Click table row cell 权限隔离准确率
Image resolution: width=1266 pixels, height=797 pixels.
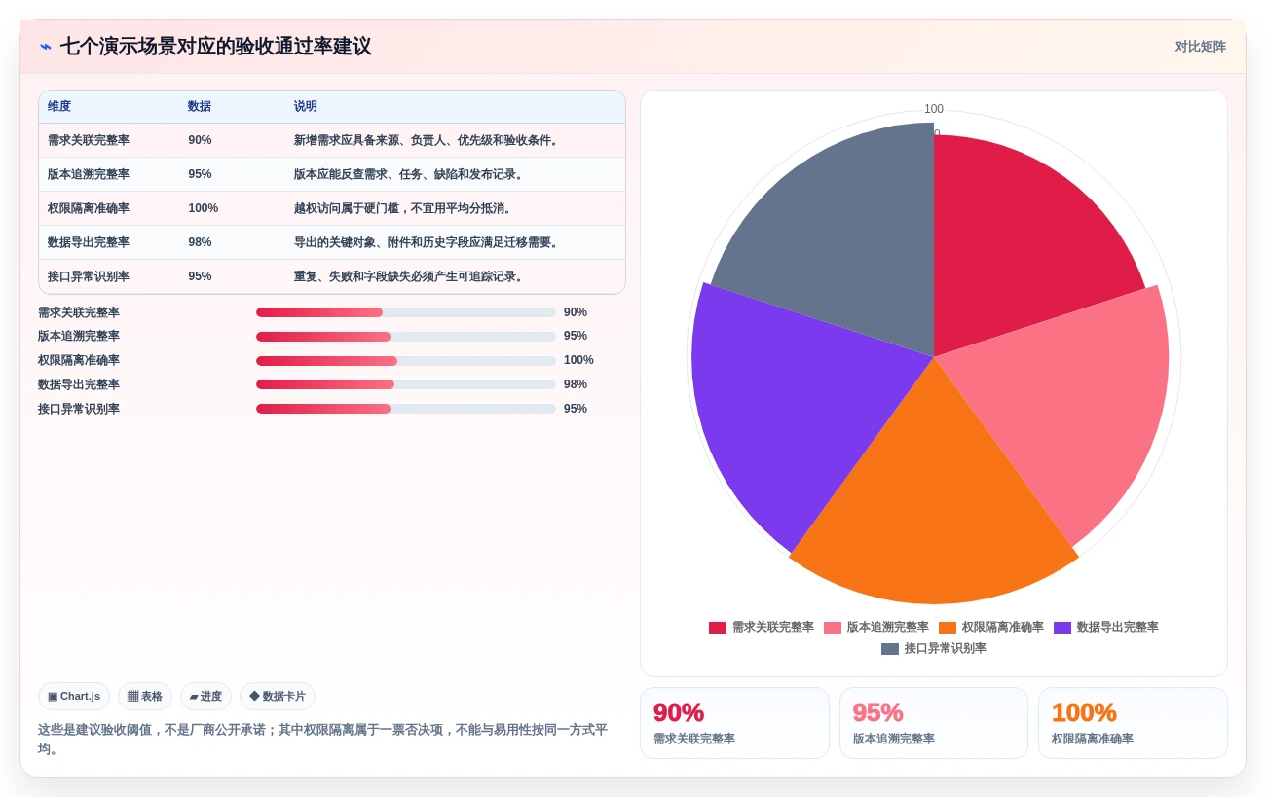(x=89, y=208)
